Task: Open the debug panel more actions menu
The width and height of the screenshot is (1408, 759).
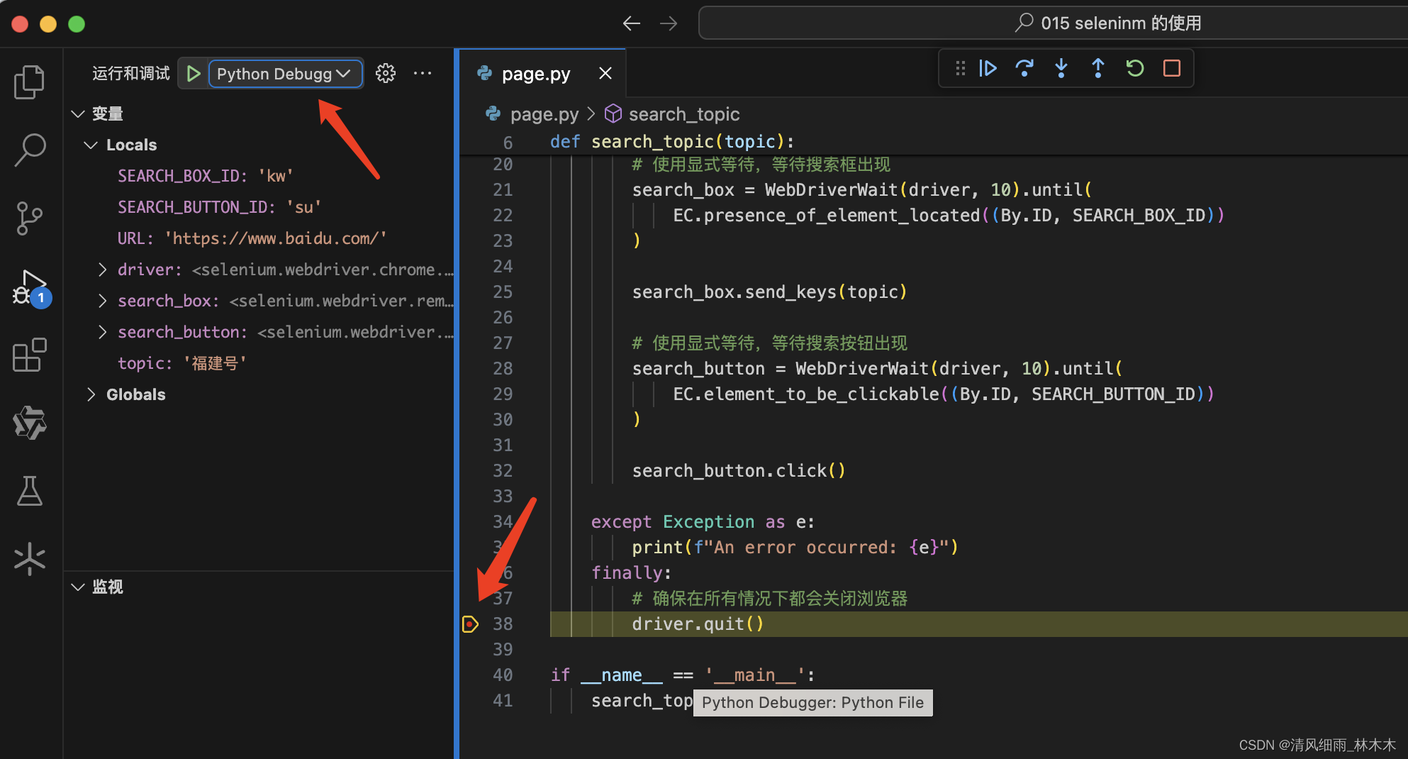Action: (x=423, y=73)
